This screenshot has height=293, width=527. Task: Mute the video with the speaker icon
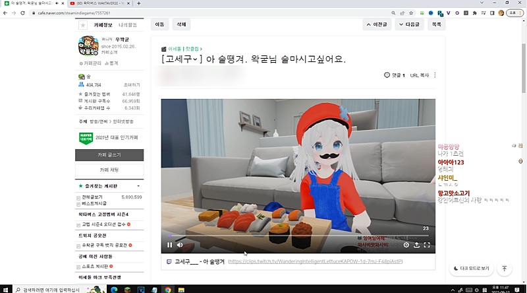pos(180,245)
